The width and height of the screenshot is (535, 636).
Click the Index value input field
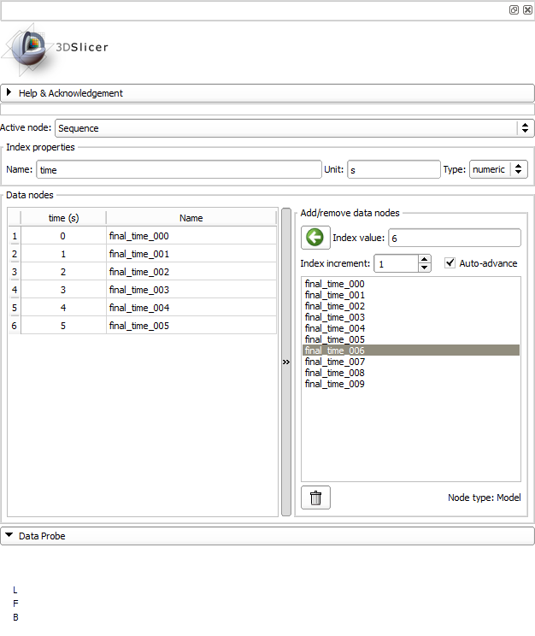click(x=454, y=238)
